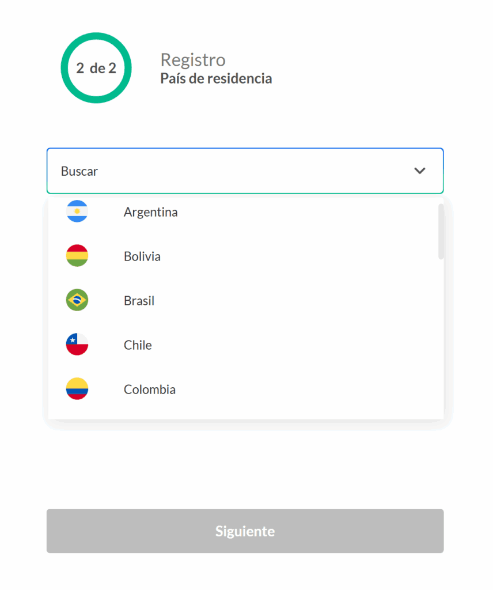The image size is (493, 590).
Task: Click the Colombia flag icon
Action: pyautogui.click(x=77, y=389)
